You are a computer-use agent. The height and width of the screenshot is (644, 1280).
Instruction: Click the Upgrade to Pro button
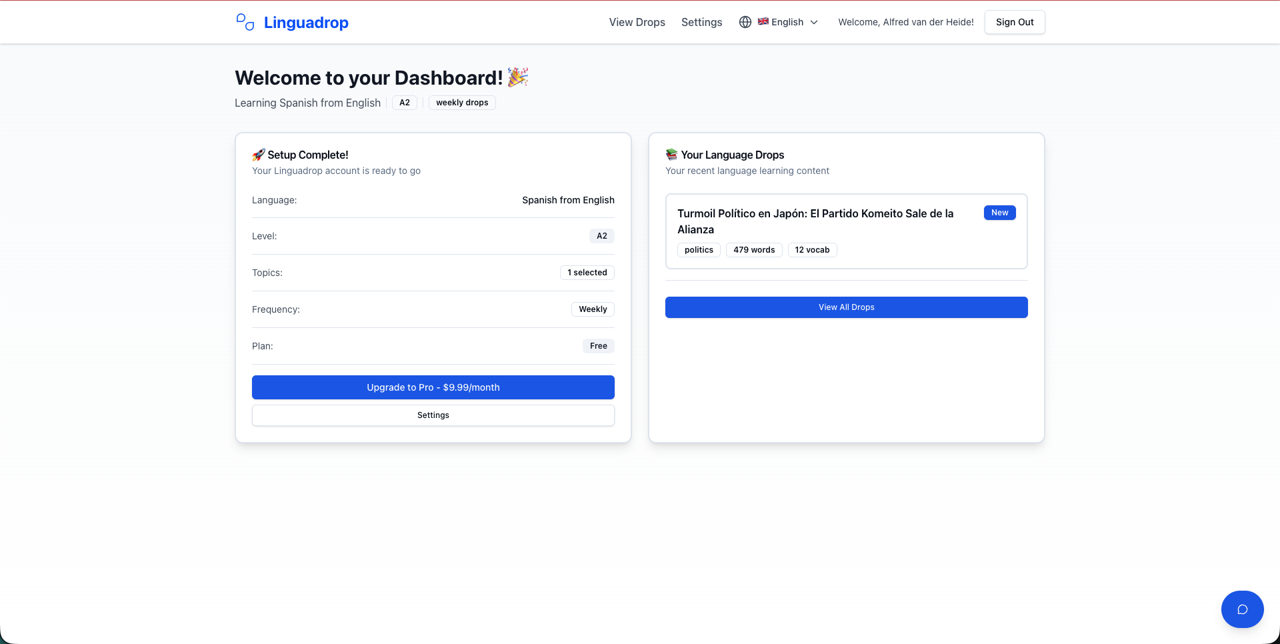[433, 387]
